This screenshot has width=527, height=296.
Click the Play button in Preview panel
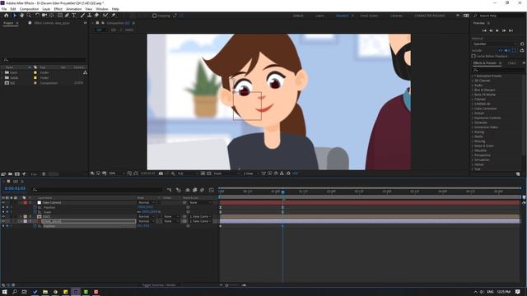point(497,31)
